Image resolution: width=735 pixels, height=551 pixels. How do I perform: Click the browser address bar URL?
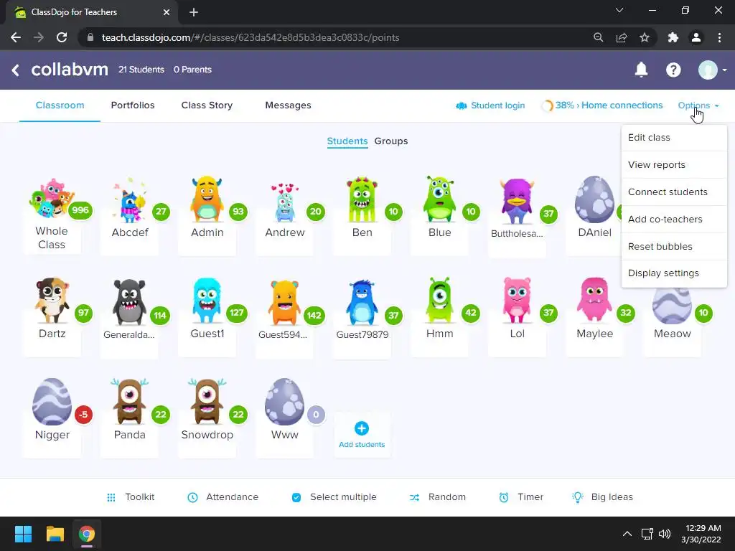click(251, 37)
